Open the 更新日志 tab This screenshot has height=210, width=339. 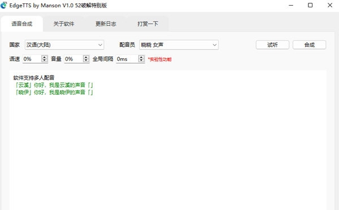106,24
